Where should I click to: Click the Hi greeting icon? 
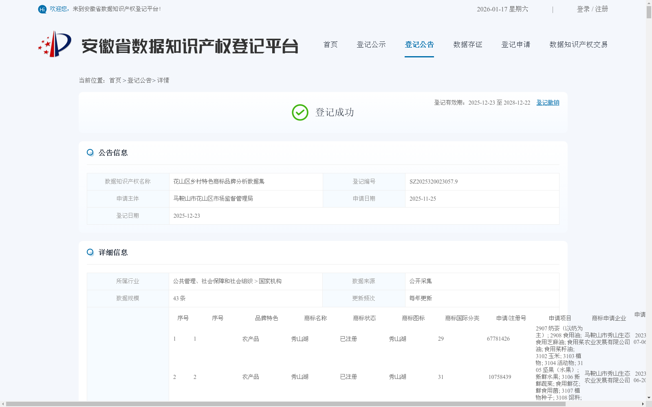point(42,9)
